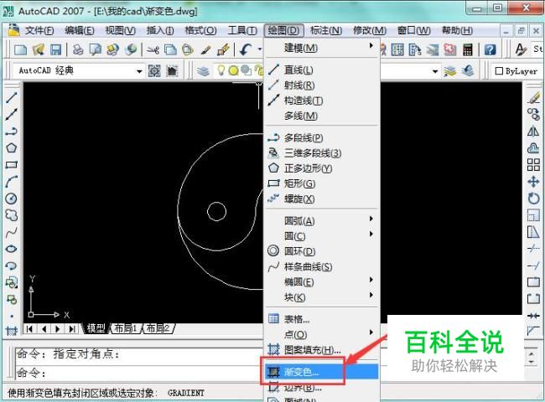This screenshot has height=402, width=545.
Task: Choose 直线(L) from the Draw menu
Action: point(321,70)
